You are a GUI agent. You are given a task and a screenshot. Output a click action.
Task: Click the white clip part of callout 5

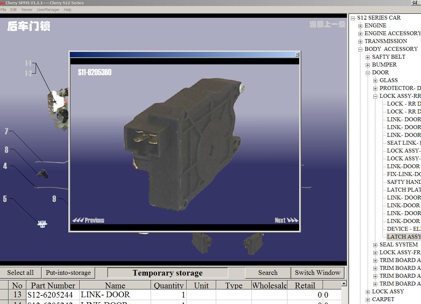point(42,224)
